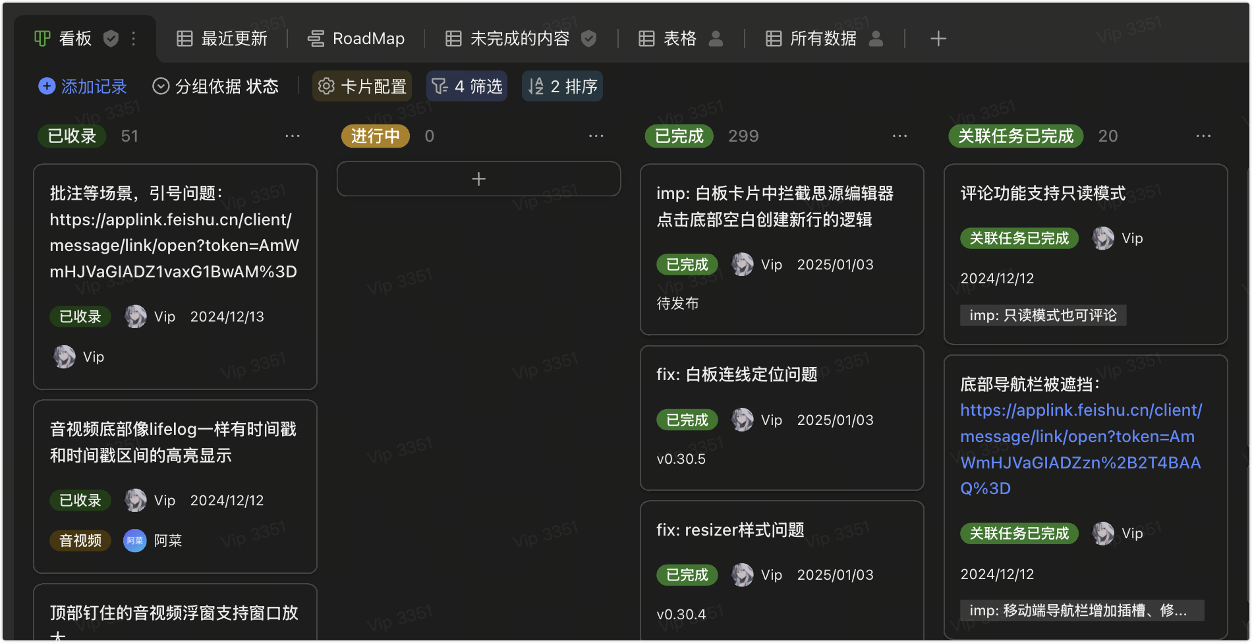Click Vip avatar on 音视频底部 card
Viewport: 1252px width, 643px height.
136,500
